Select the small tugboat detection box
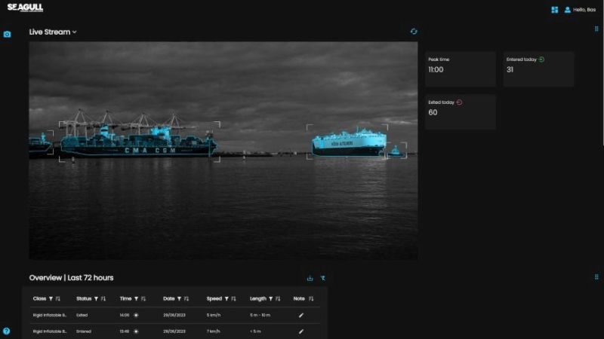Image resolution: width=604 pixels, height=339 pixels. point(397,150)
